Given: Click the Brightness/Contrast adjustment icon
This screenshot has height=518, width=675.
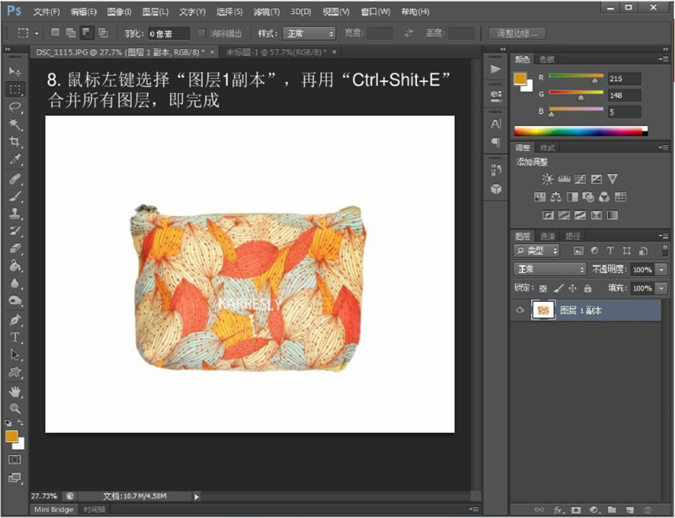Looking at the screenshot, I should tap(547, 179).
